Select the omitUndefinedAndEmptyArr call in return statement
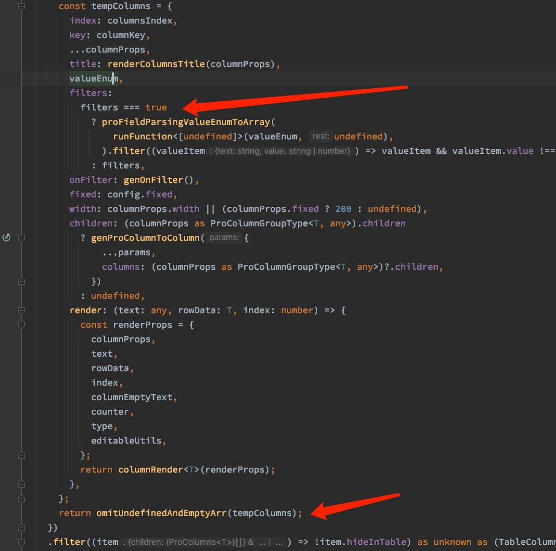Screen dimensions: 556x551 tap(163, 513)
